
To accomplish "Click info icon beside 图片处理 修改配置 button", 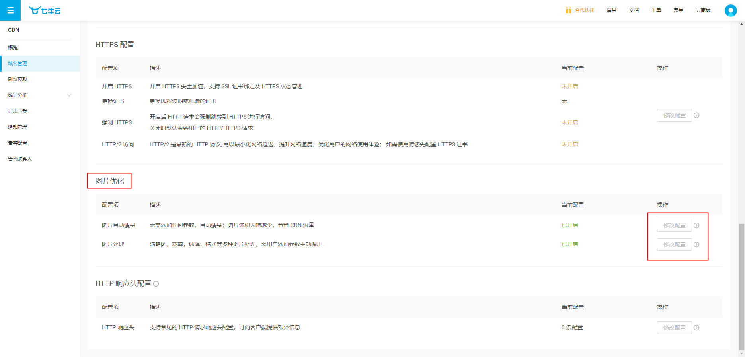I will pos(696,244).
